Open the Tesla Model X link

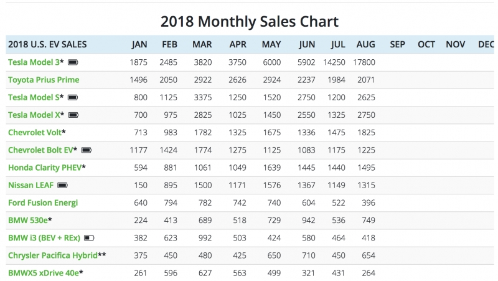click(x=34, y=115)
